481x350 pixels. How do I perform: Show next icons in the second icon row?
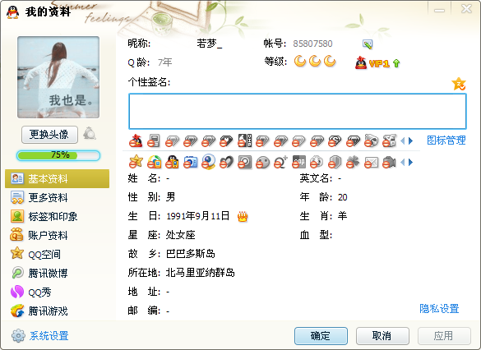(411, 162)
